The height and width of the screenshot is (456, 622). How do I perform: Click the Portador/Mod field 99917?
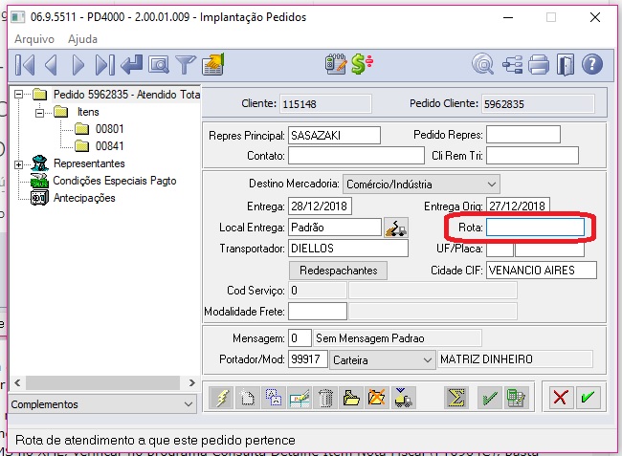click(x=308, y=358)
